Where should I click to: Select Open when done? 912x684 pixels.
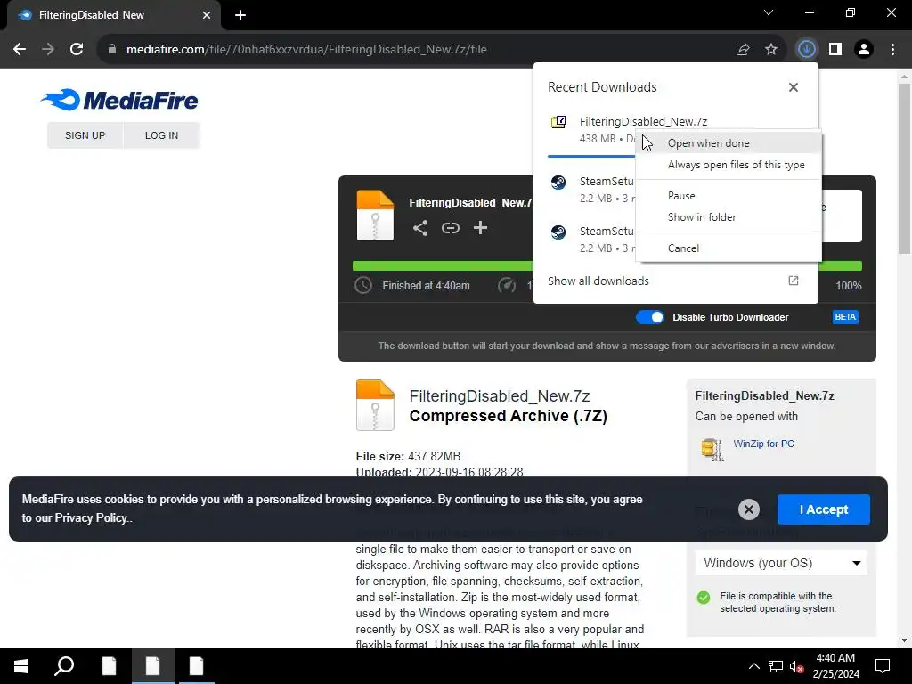point(729,143)
